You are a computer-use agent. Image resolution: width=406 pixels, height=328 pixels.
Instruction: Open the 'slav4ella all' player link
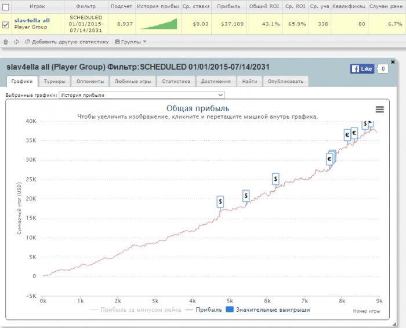point(32,20)
